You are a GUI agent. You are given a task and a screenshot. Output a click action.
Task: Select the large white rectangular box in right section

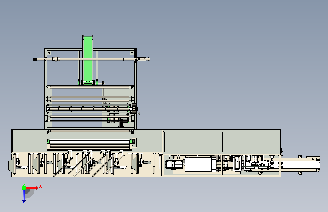coord(199,164)
